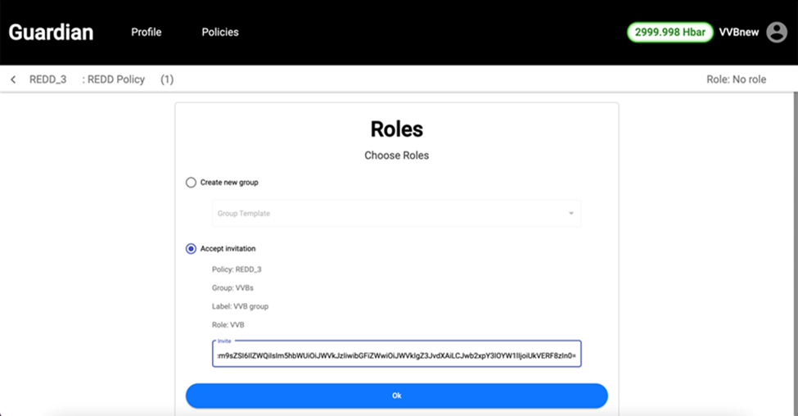
Task: Open the Profile menu item
Action: point(147,33)
